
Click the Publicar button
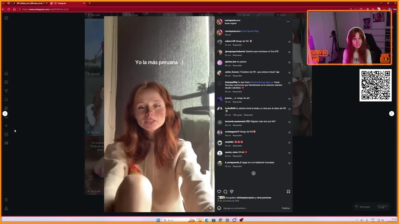point(286,208)
